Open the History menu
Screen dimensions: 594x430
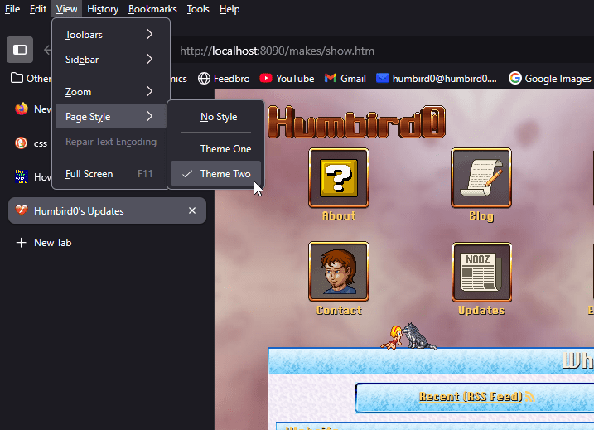coord(103,9)
